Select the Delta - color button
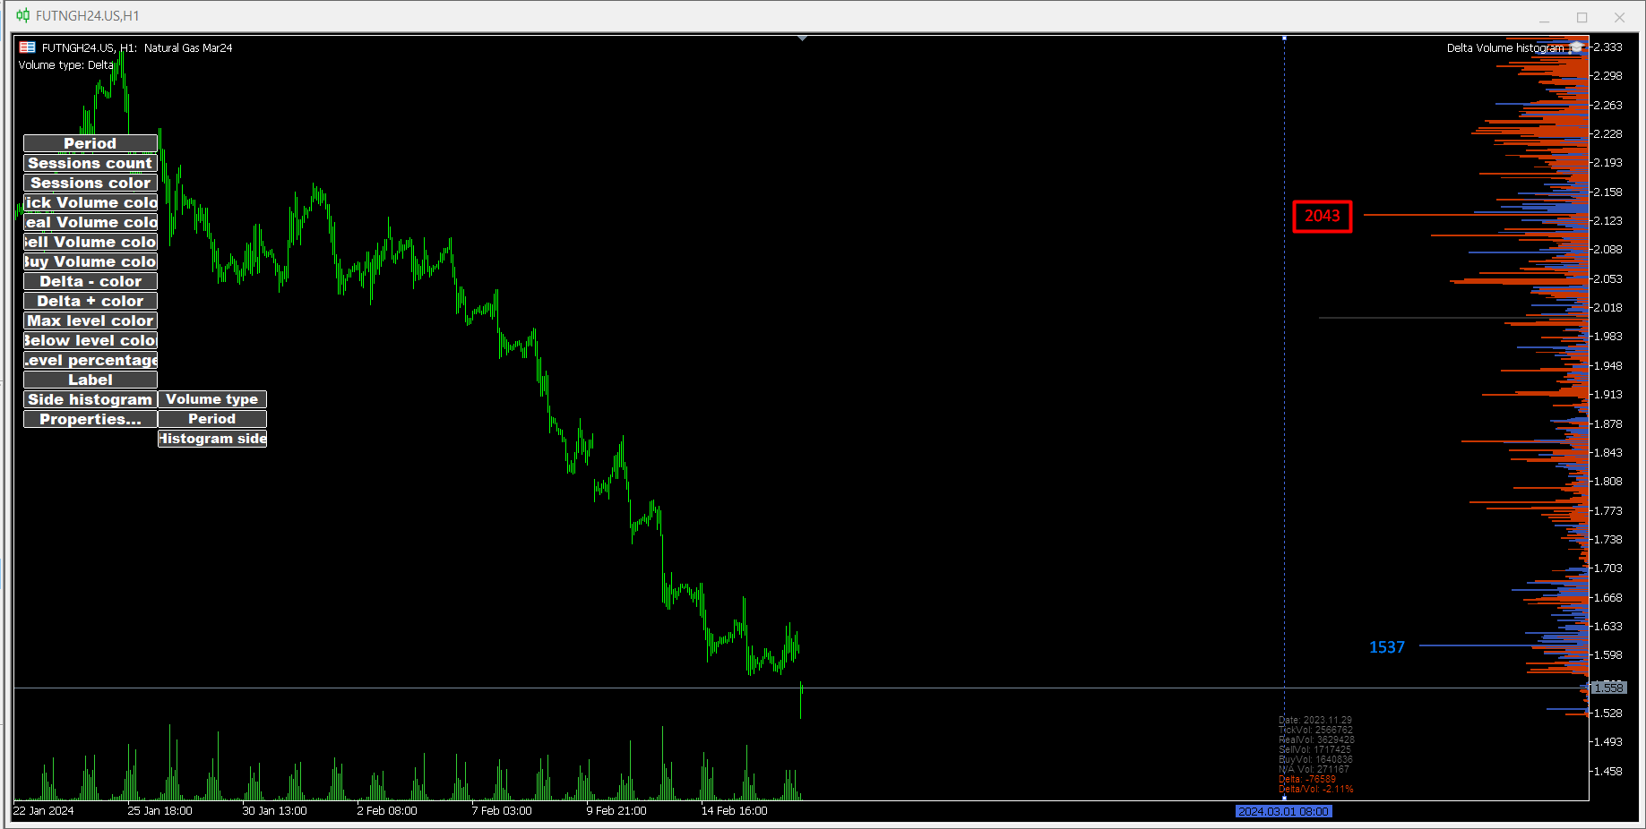 coord(90,281)
